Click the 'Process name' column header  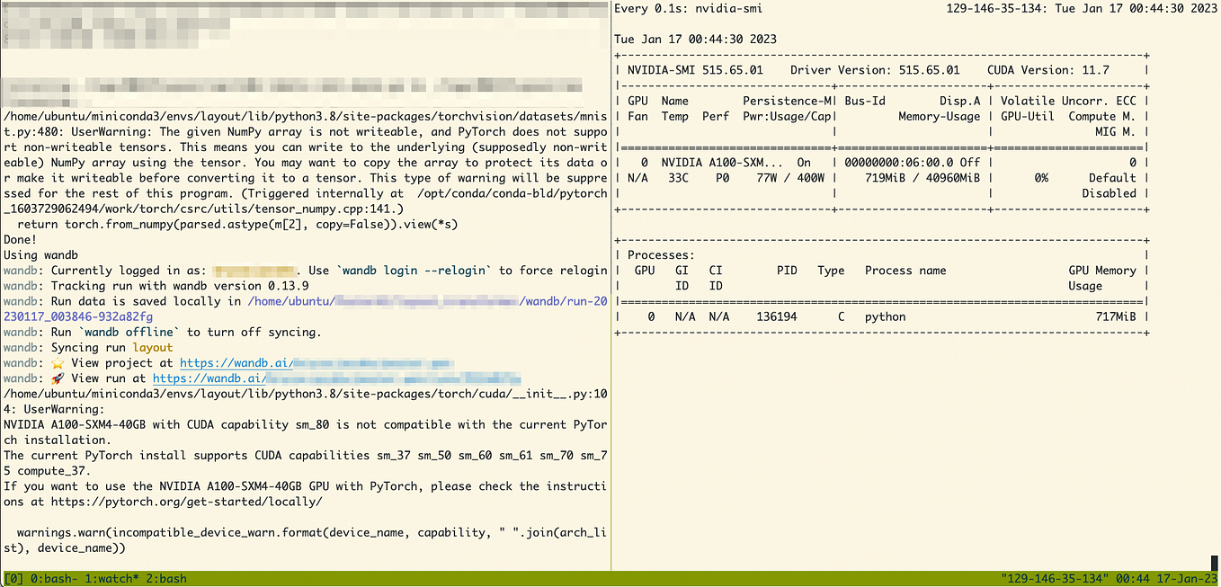pyautogui.click(x=905, y=271)
